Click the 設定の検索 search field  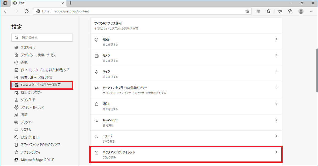tap(42, 37)
